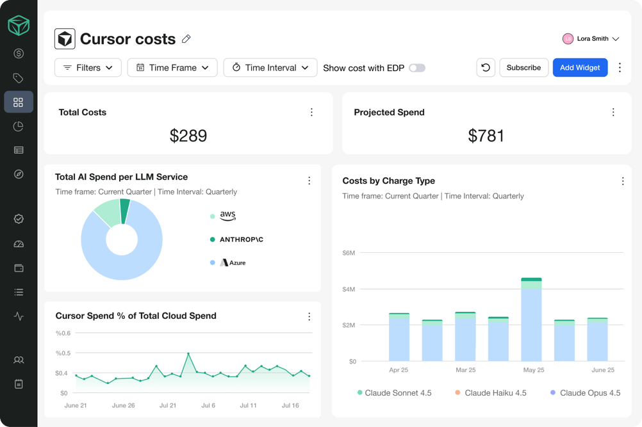Open the Time Interval dropdown
This screenshot has height=427, width=642.
270,67
